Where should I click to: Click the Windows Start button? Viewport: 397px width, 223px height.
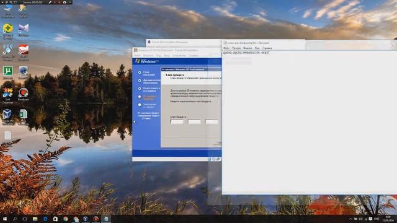click(5, 219)
